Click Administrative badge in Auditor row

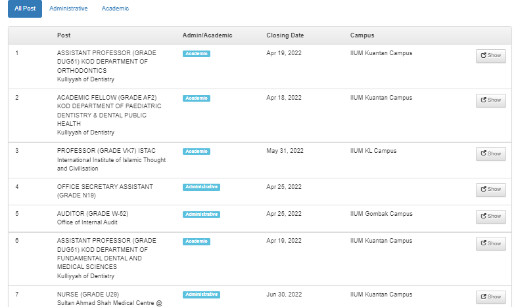(x=201, y=215)
